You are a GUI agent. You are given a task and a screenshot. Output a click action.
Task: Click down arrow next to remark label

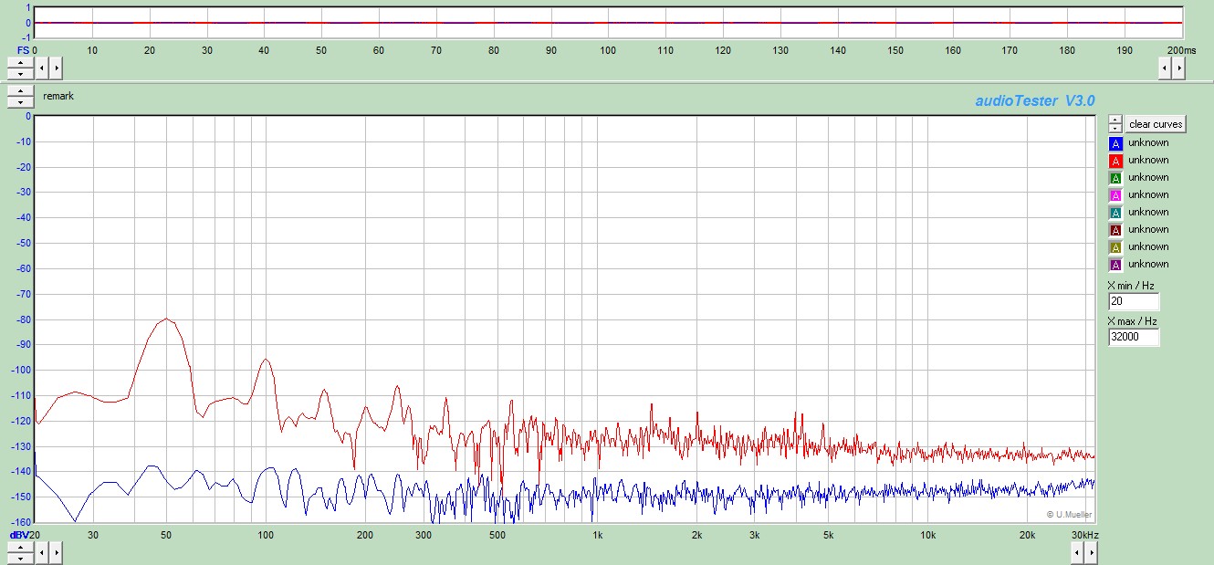20,101
